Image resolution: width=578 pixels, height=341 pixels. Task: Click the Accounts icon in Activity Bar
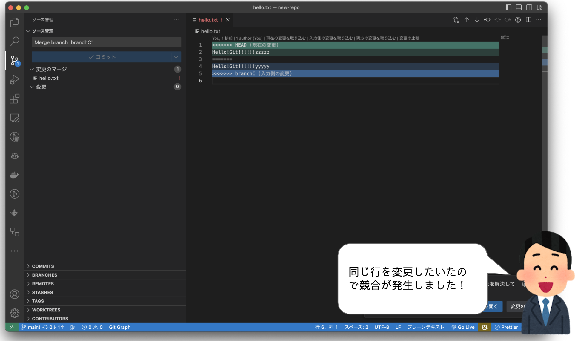(x=14, y=294)
